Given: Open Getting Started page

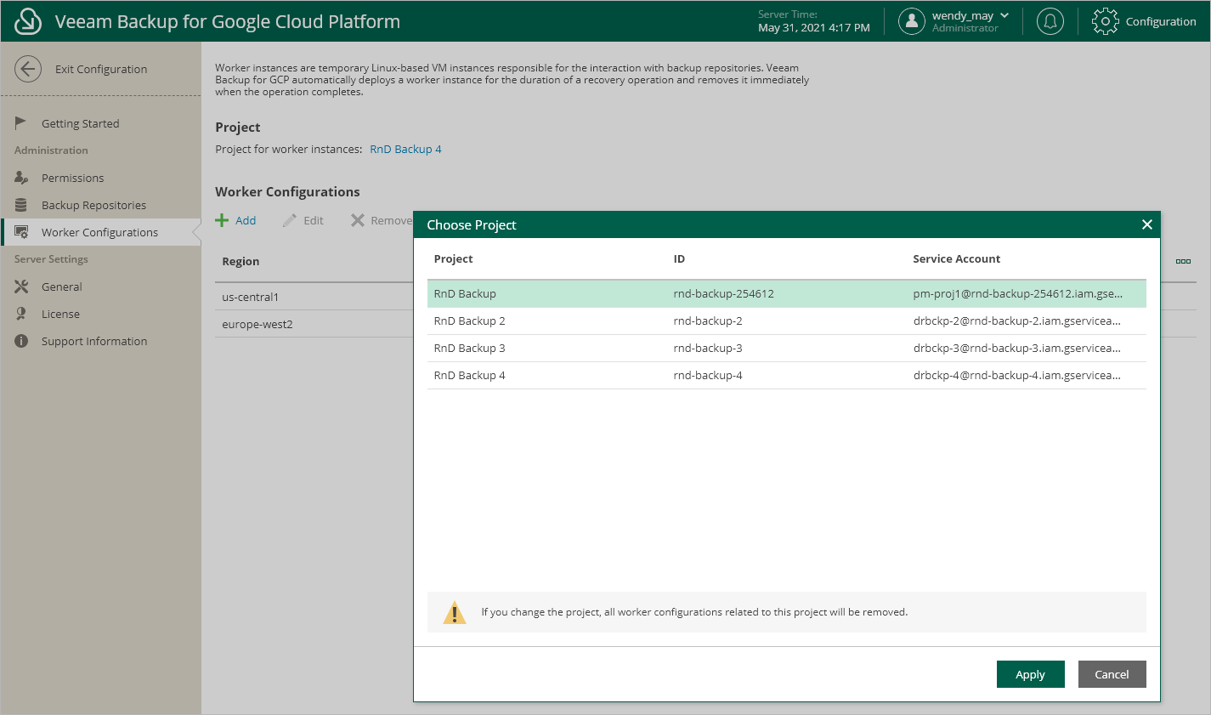Looking at the screenshot, I should pos(81,123).
